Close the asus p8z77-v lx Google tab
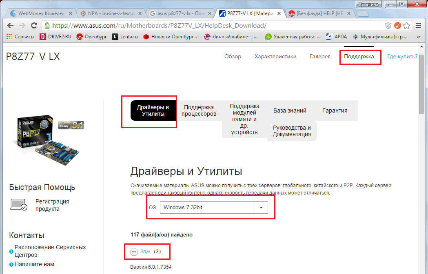 pos(210,13)
